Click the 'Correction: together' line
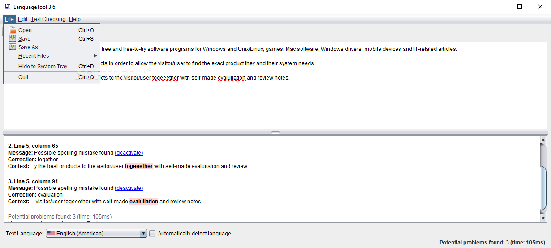This screenshot has height=248, width=551. coord(33,160)
